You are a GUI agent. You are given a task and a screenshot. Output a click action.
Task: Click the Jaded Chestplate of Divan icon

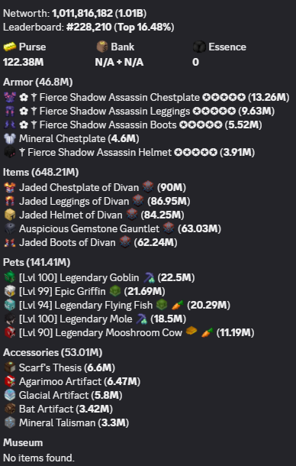pyautogui.click(x=10, y=187)
